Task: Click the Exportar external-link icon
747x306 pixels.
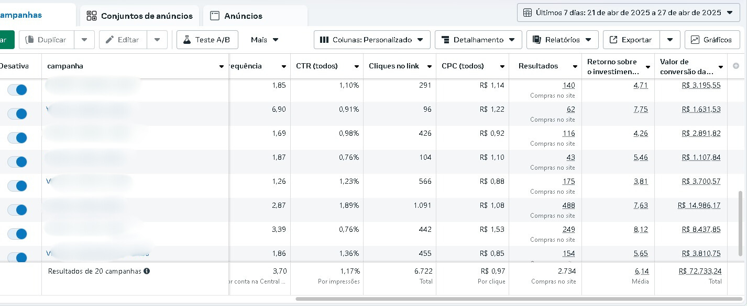Action: click(613, 40)
